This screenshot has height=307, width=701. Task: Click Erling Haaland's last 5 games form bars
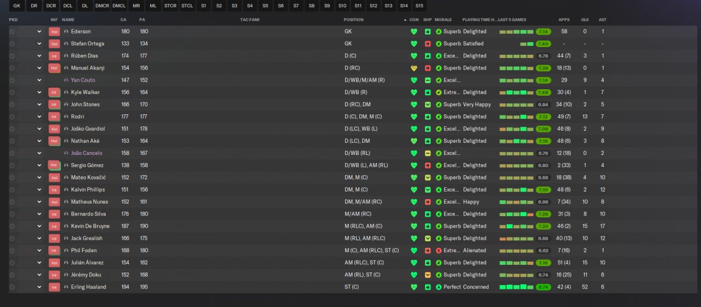pos(516,287)
